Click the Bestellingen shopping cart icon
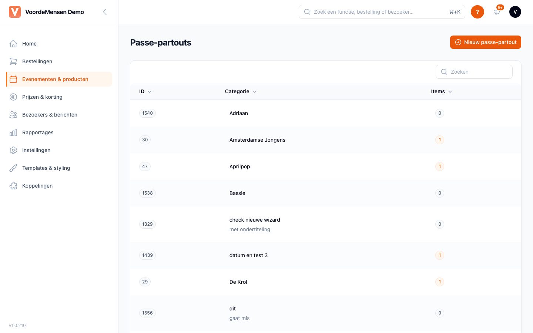Image resolution: width=533 pixels, height=333 pixels. tap(13, 61)
